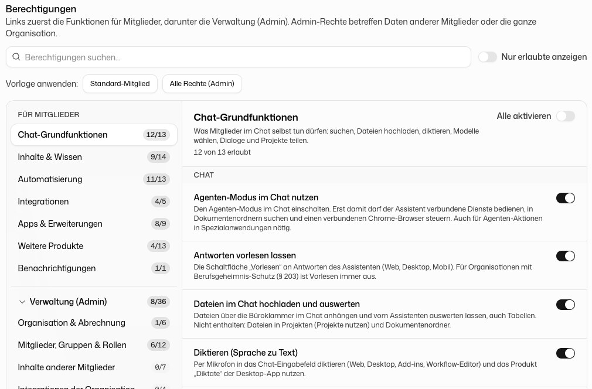Open the Inhalte & Wissen category

94,157
